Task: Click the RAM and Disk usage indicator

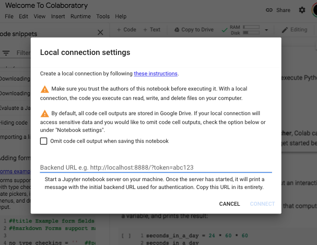Action: [x=245, y=30]
